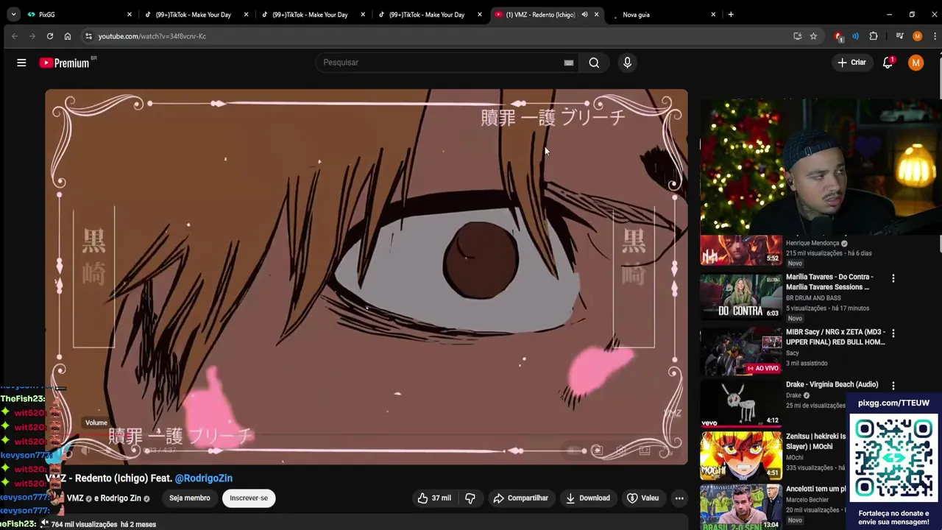Open options for MIBR Sacy video

click(893, 334)
